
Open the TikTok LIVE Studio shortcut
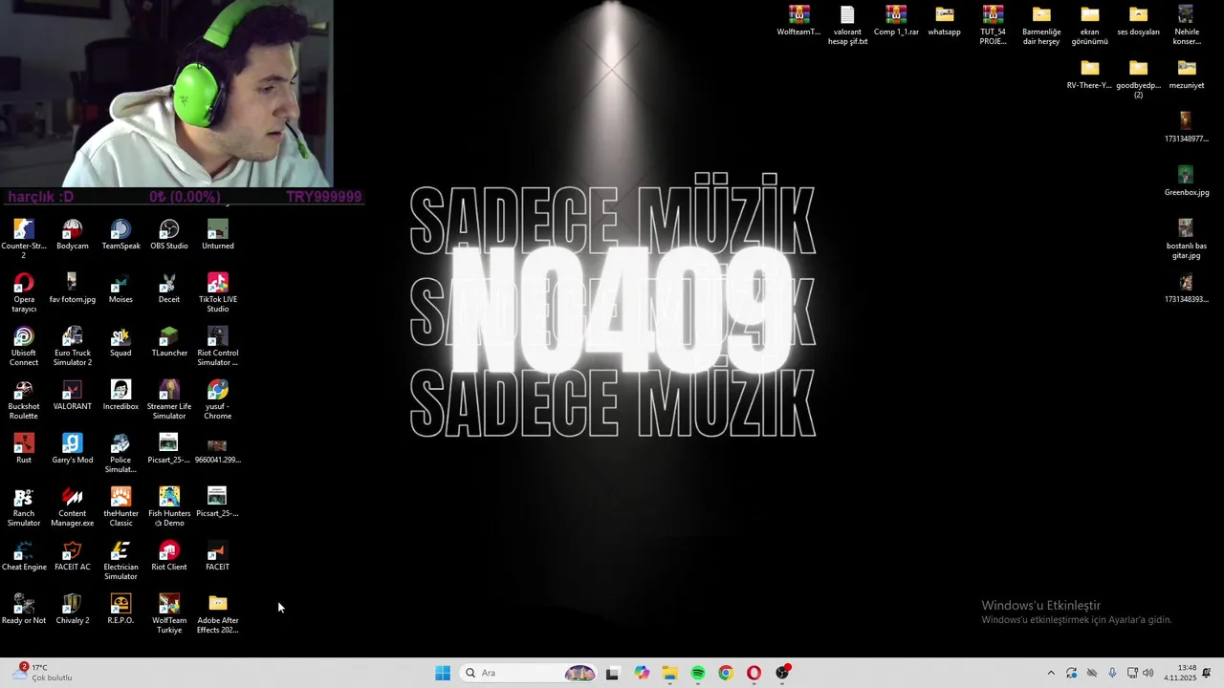point(218,292)
